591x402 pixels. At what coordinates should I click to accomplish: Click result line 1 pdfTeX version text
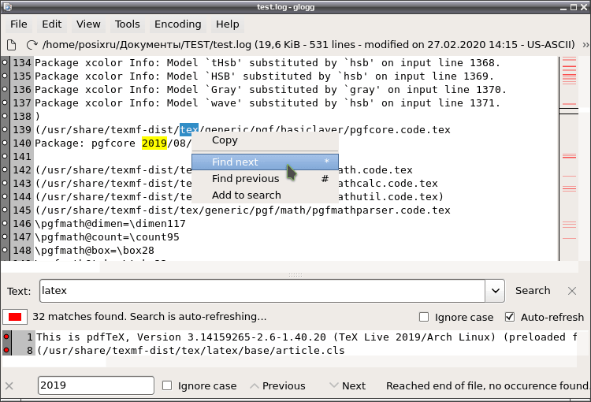click(306, 337)
